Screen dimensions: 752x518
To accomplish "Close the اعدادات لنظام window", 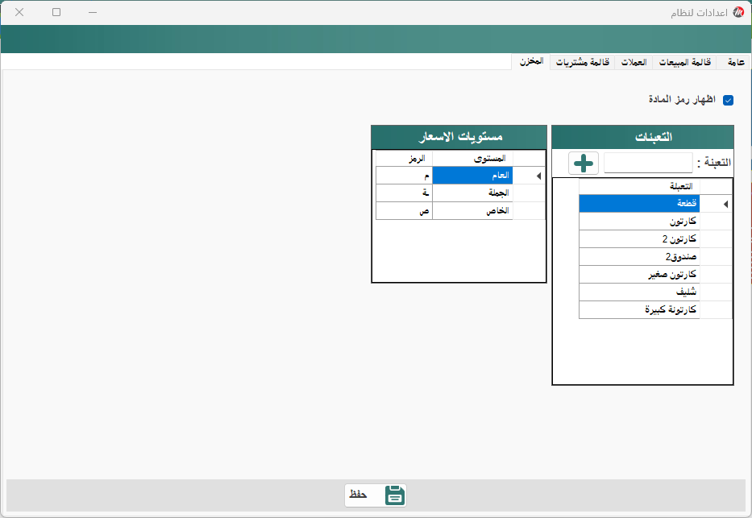I will coord(19,12).
